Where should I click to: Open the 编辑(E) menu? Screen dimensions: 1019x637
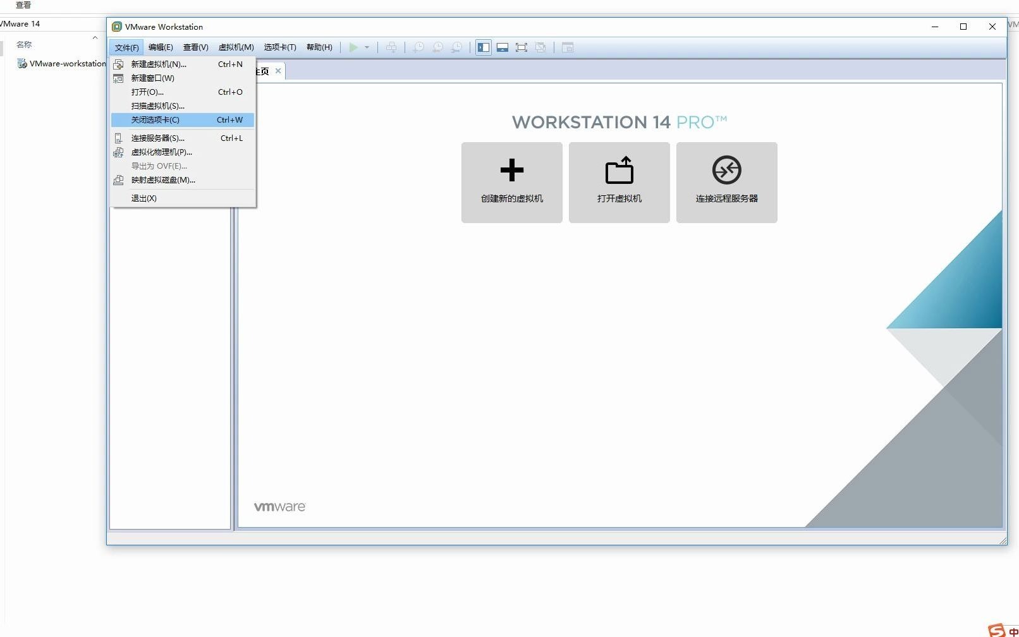tap(161, 47)
